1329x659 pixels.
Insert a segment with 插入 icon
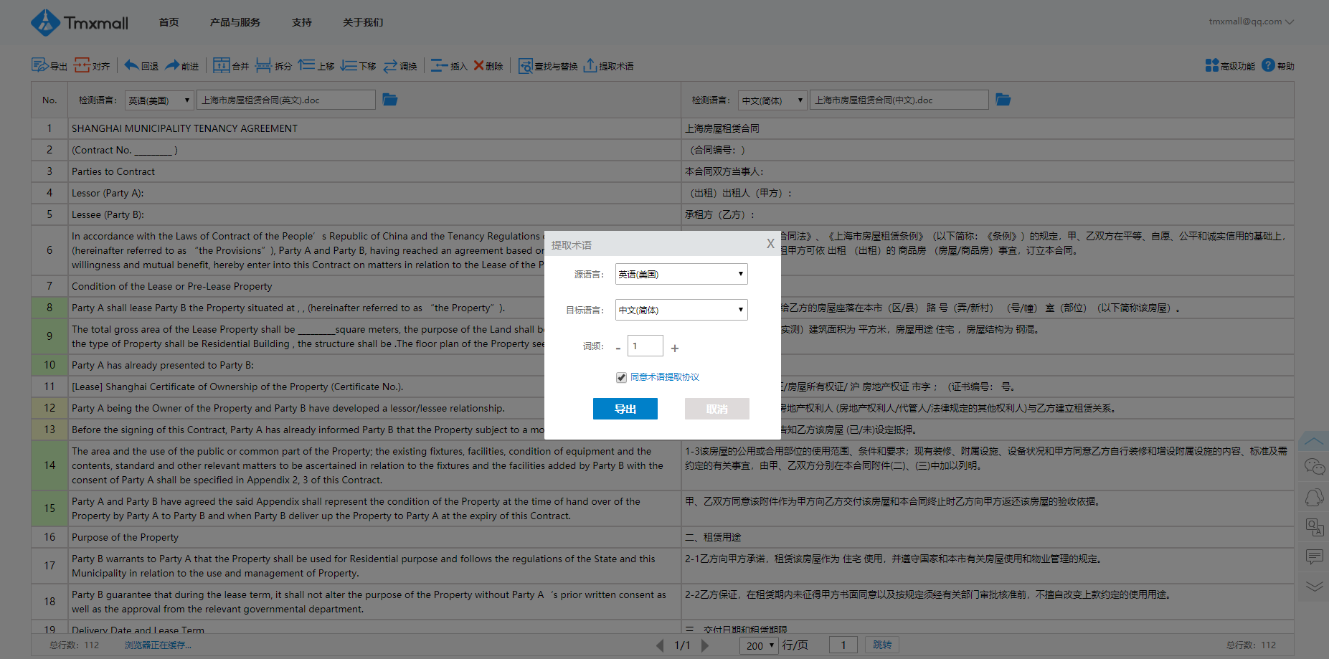pyautogui.click(x=449, y=66)
